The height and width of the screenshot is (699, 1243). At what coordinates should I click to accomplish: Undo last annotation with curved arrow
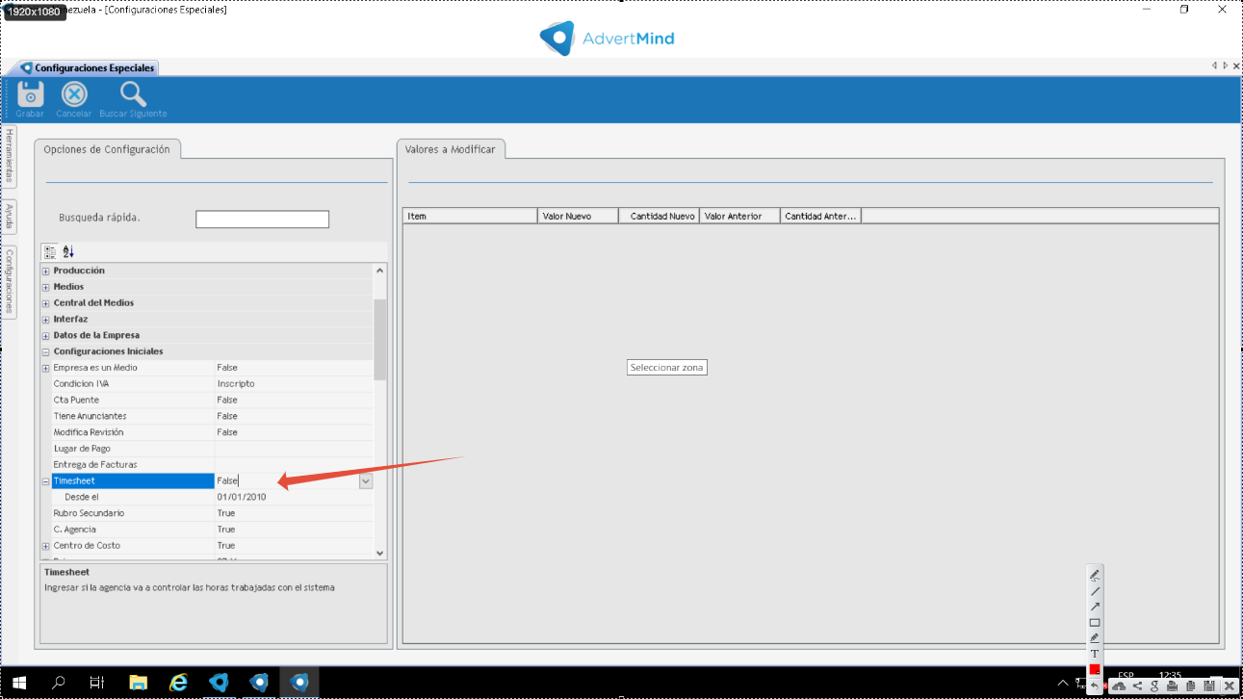pyautogui.click(x=1095, y=685)
